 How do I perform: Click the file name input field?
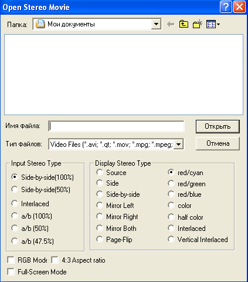pyautogui.click(x=116, y=126)
